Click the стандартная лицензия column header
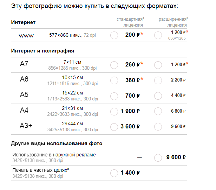 [x=130, y=22]
